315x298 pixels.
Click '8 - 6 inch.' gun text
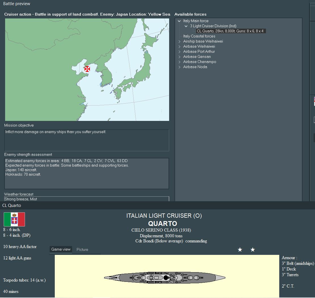coord(12,230)
